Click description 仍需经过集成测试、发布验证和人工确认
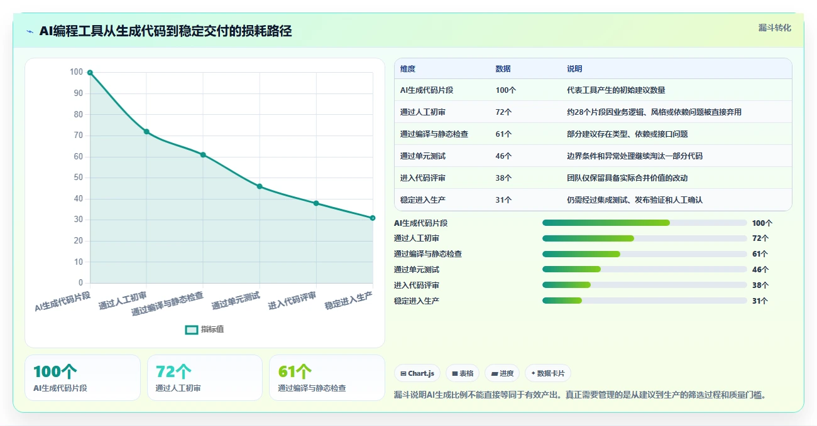Image resolution: width=817 pixels, height=426 pixels. tap(635, 200)
